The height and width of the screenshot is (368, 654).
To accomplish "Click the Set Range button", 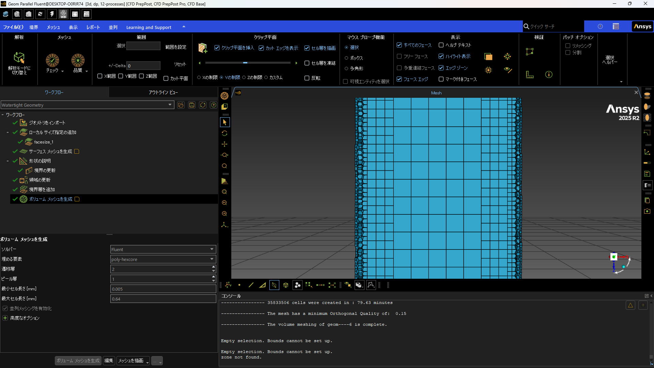I will 176,47.
